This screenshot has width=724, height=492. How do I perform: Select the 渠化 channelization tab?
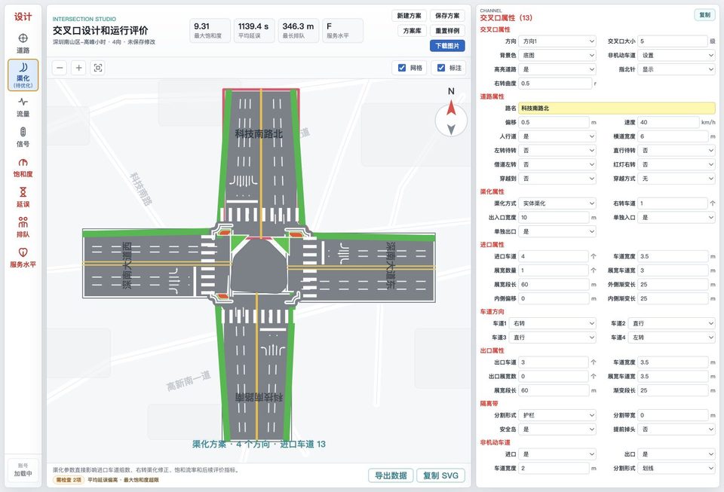point(23,75)
